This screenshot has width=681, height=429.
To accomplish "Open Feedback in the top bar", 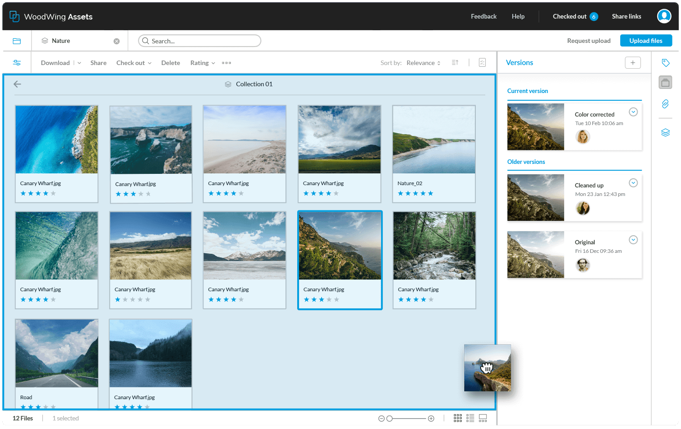I will [483, 16].
